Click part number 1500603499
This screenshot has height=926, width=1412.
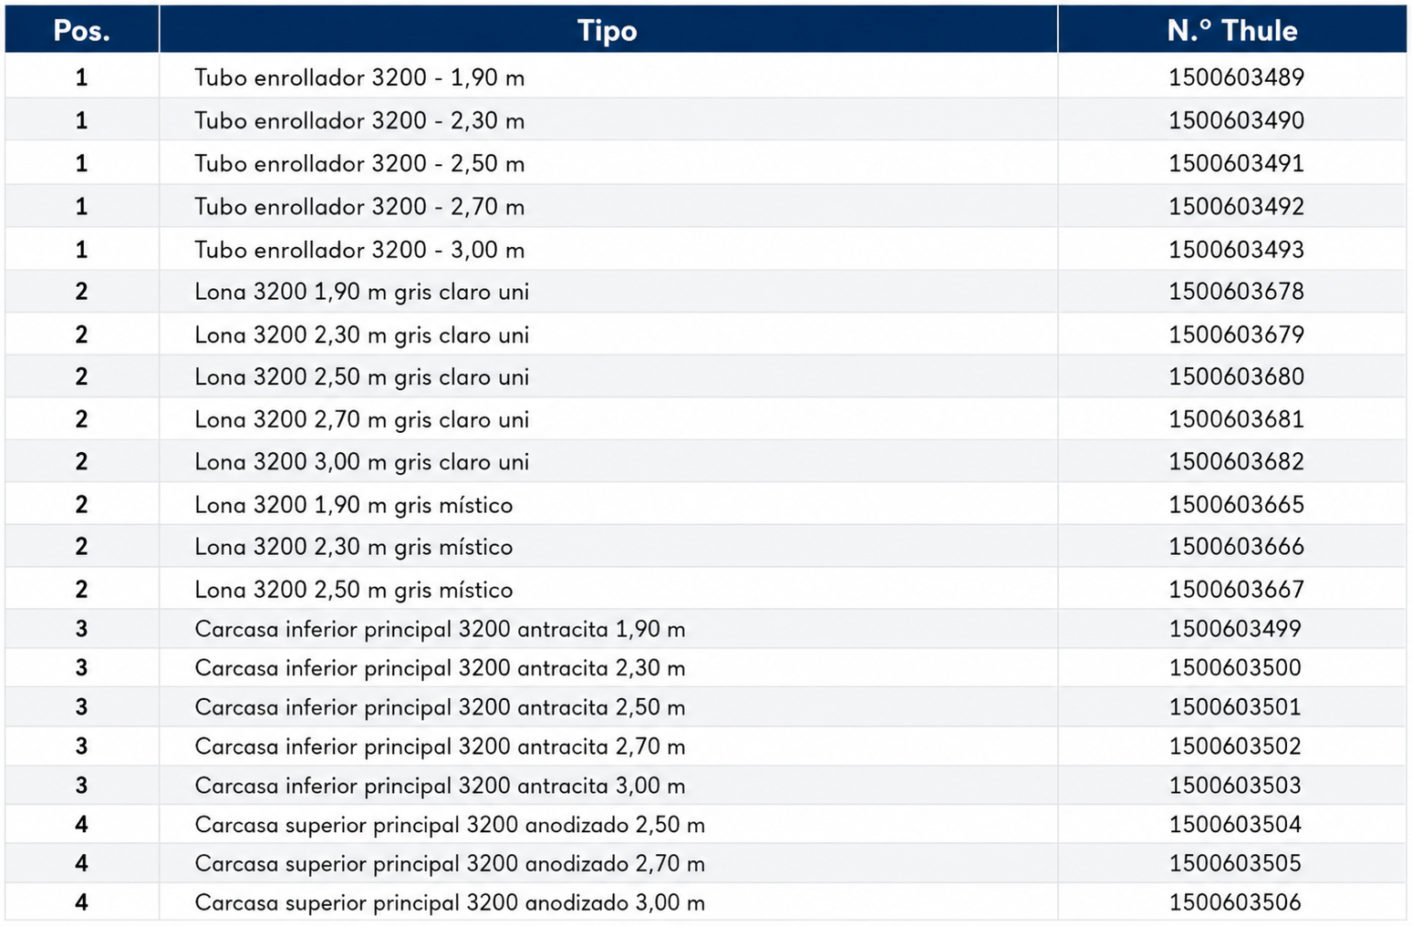[1235, 629]
